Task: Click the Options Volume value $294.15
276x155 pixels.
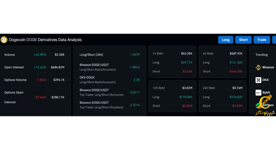Action: 59,80
